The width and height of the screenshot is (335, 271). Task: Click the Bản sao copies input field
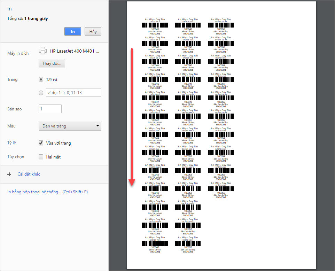(x=50, y=109)
